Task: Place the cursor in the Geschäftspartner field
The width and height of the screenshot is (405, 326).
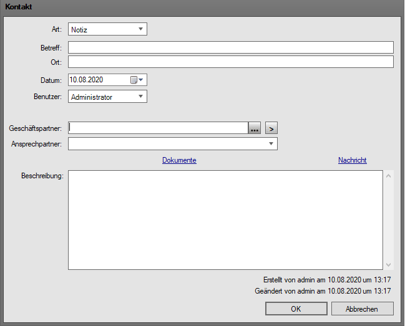Action: pos(158,128)
